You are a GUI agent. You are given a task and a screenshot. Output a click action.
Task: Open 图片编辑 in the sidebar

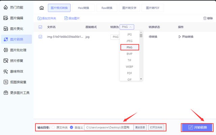17,18
